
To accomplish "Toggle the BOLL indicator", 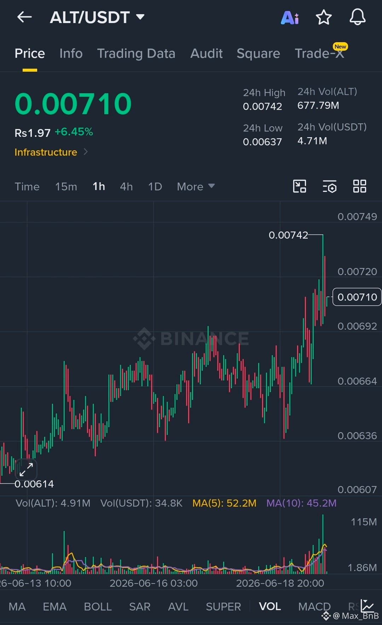I will tap(98, 607).
